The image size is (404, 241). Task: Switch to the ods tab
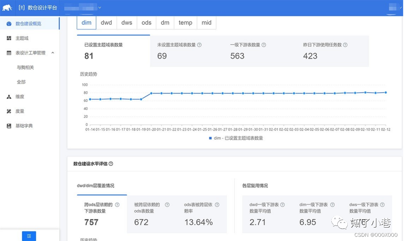(146, 23)
